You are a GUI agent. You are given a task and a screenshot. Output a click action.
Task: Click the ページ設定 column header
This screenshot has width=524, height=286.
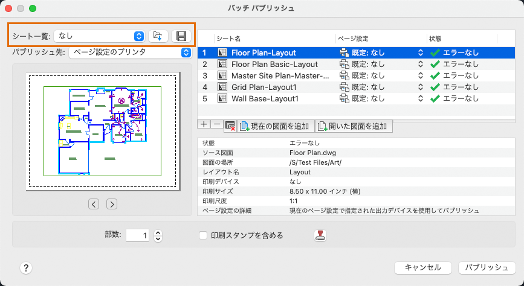[x=381, y=39]
